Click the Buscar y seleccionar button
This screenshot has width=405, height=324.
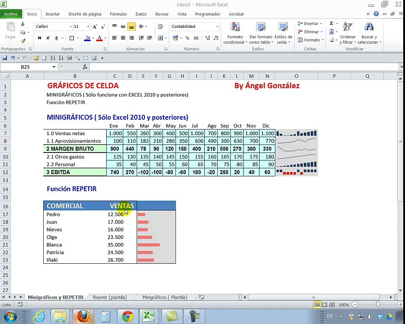click(x=369, y=33)
